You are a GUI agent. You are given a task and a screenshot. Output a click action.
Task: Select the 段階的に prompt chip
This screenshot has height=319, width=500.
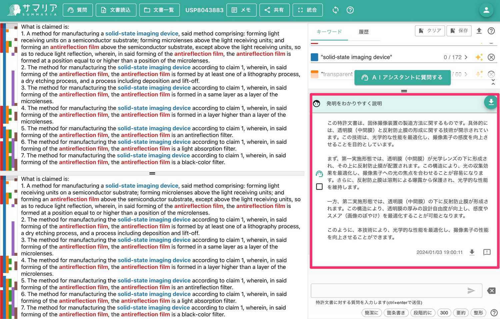tap(423, 313)
